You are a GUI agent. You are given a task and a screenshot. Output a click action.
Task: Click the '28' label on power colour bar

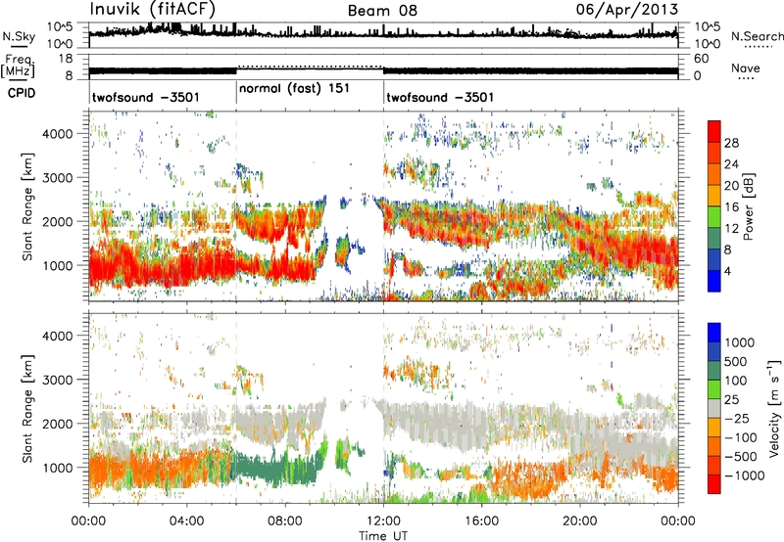pos(731,143)
